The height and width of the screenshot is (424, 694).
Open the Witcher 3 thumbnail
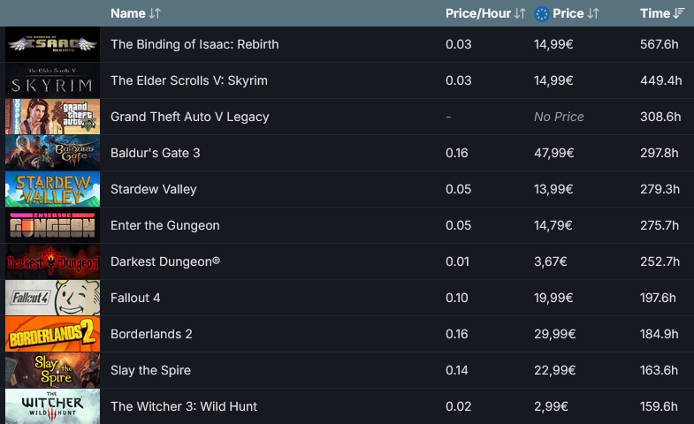(53, 406)
